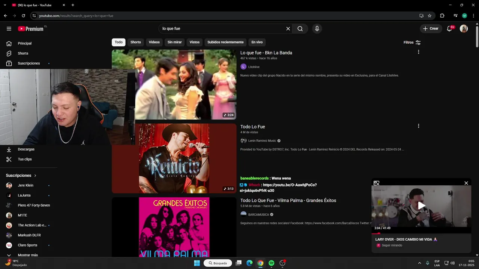Open Suscripciones in the sidebar
The image size is (479, 269).
pyautogui.click(x=29, y=64)
